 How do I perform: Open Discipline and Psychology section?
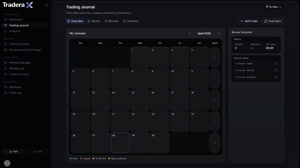coord(25,50)
